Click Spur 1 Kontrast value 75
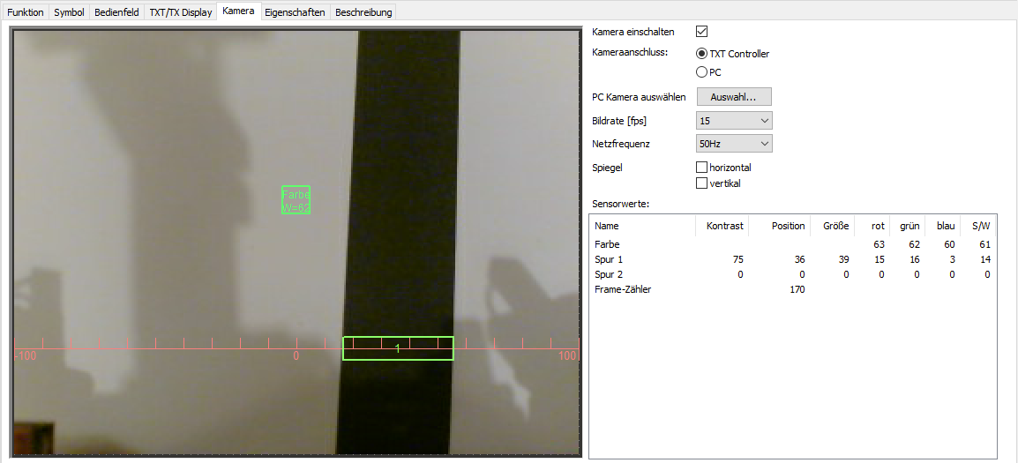 738,259
